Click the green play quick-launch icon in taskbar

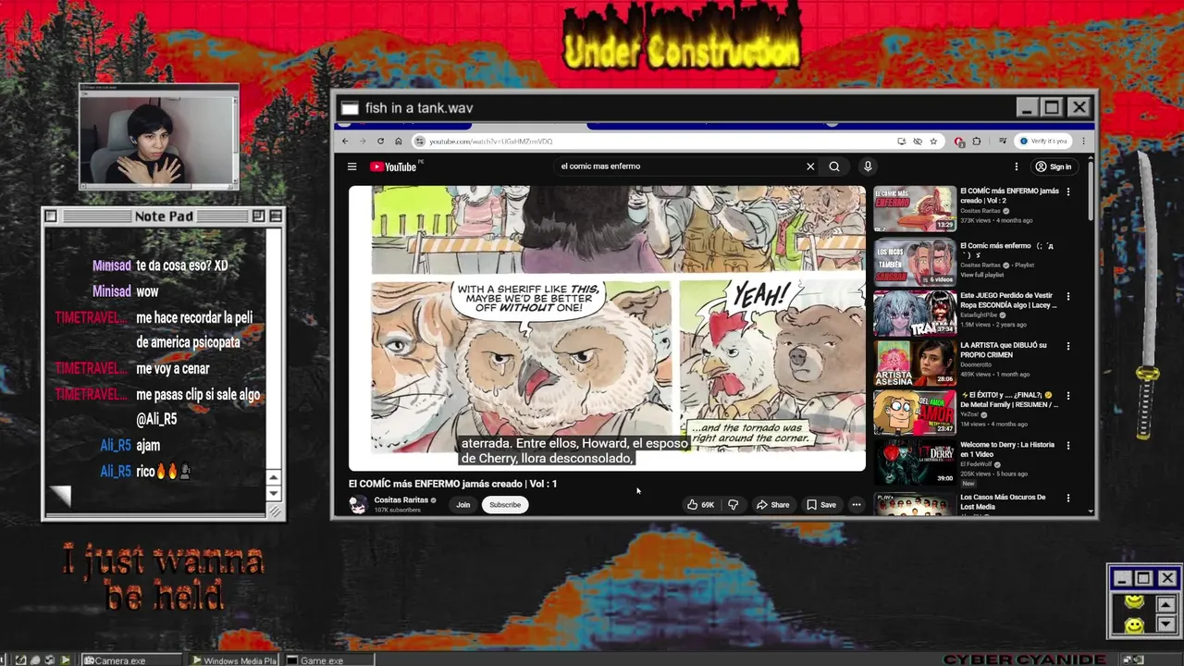point(65,660)
